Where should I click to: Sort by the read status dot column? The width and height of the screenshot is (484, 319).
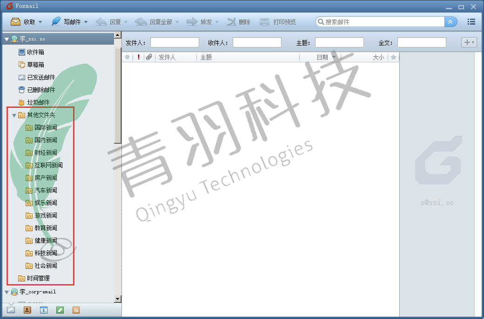127,57
